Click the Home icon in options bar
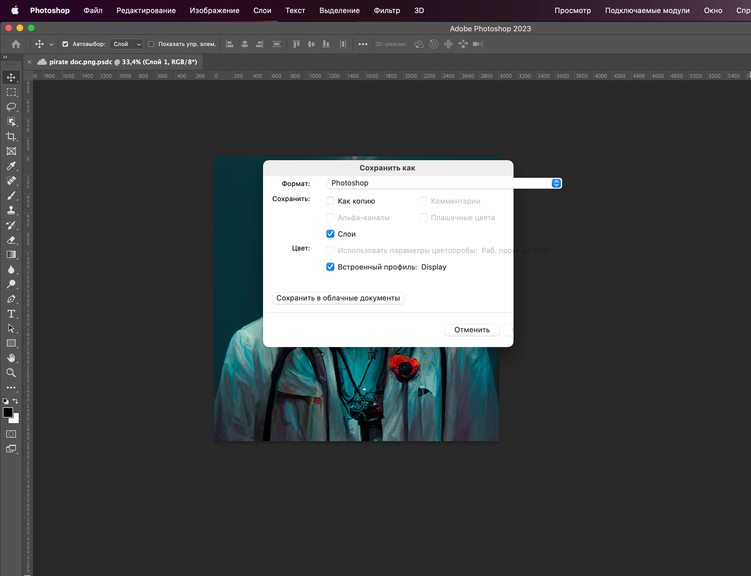The image size is (751, 576). (x=16, y=44)
